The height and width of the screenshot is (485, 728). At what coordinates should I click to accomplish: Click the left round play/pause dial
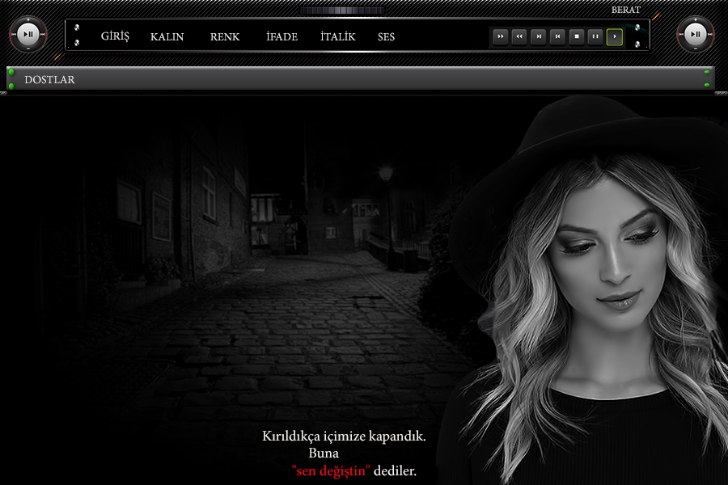point(28,35)
